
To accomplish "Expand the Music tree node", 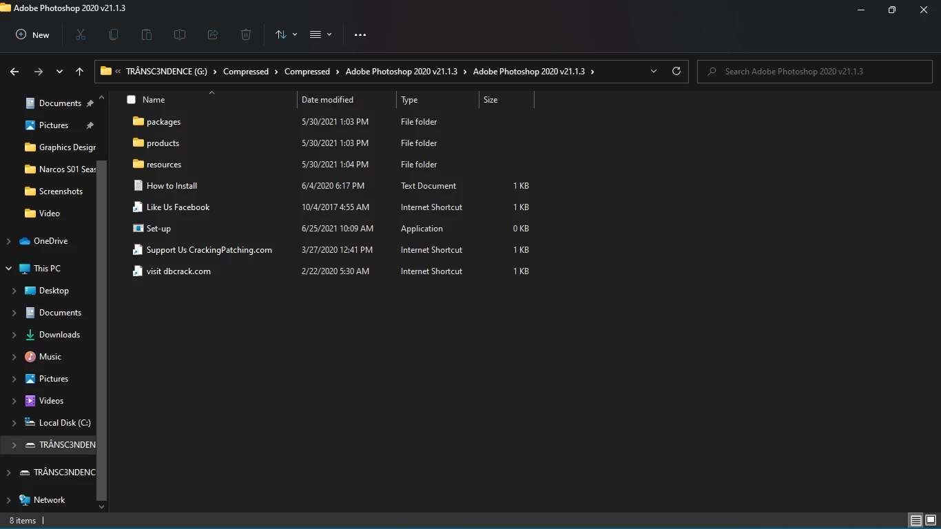I will coord(14,357).
